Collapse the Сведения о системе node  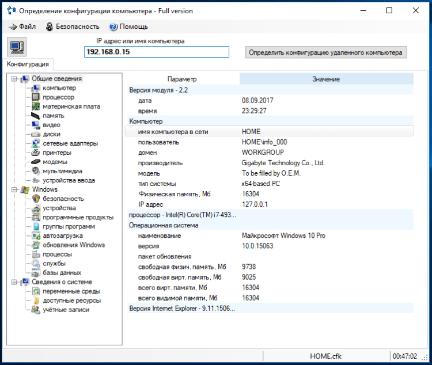coord(13,282)
